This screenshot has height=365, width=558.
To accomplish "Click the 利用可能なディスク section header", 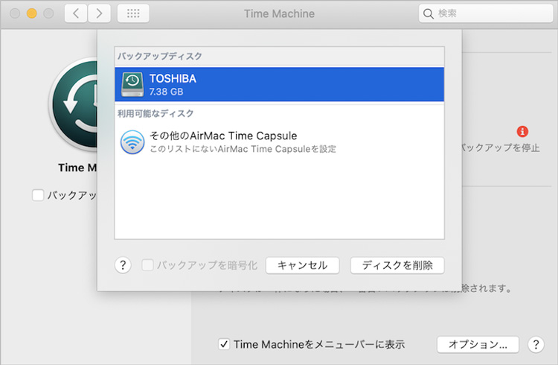I will click(155, 113).
